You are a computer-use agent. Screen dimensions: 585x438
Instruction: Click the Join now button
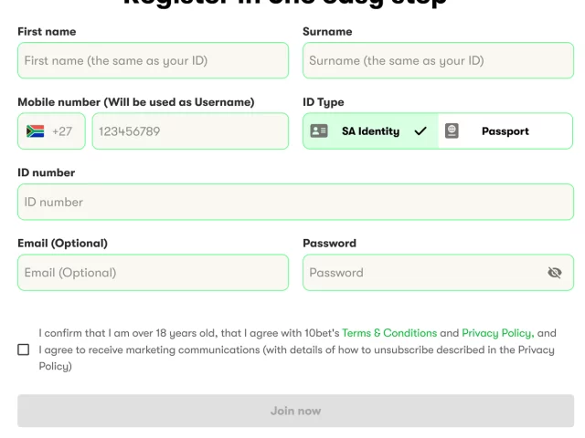[295, 411]
